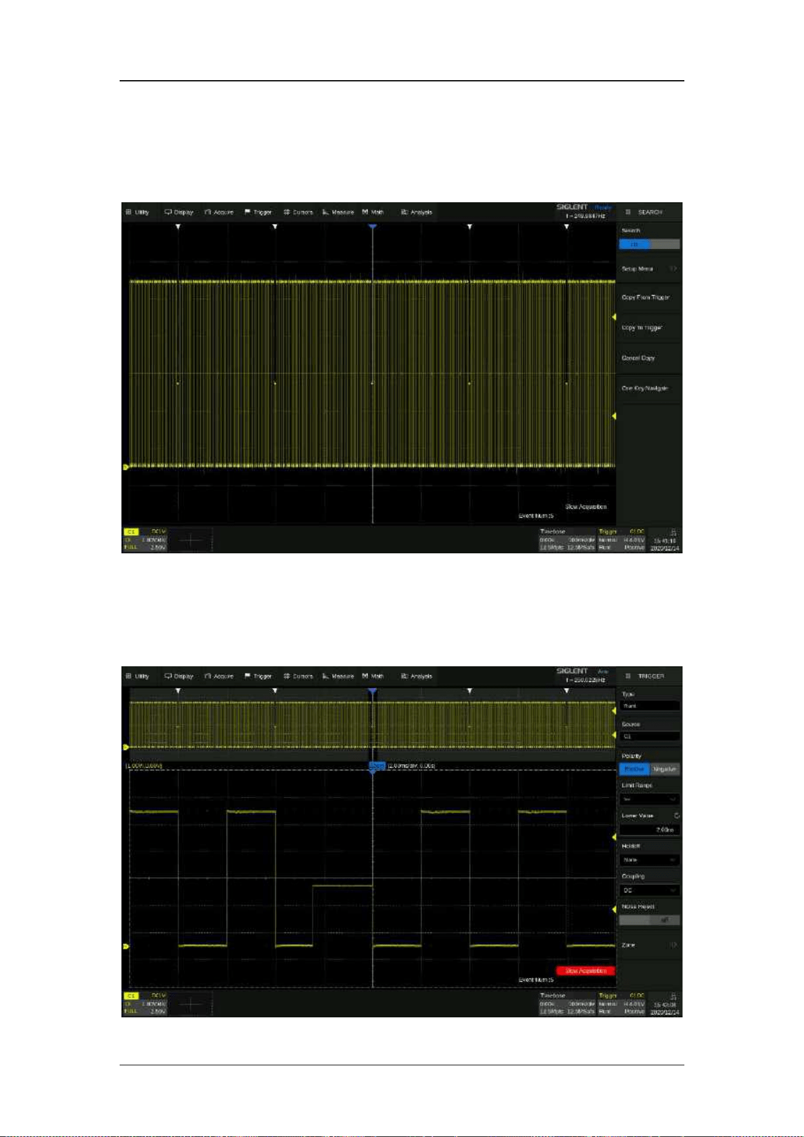This screenshot has width=804, height=1137.
Task: Click add-channel plus box in lower screenshot
Action: click(x=191, y=1004)
